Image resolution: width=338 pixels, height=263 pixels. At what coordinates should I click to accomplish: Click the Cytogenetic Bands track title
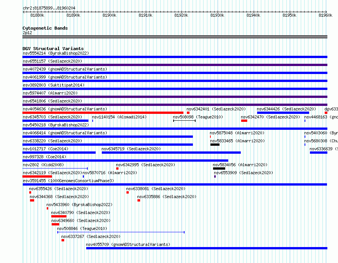tap(45, 28)
